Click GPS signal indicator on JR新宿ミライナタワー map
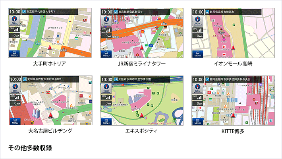The image size is (282, 159). 106,30
